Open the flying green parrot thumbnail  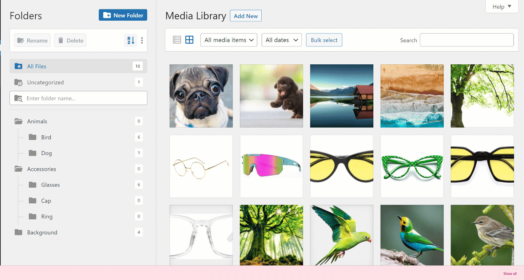click(342, 235)
